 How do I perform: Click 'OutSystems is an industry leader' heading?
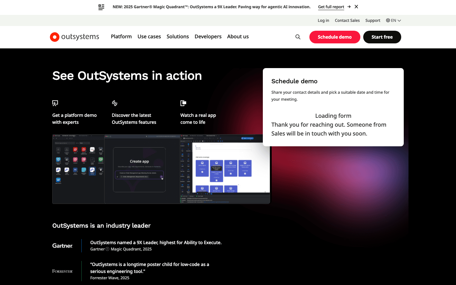[x=101, y=225]
